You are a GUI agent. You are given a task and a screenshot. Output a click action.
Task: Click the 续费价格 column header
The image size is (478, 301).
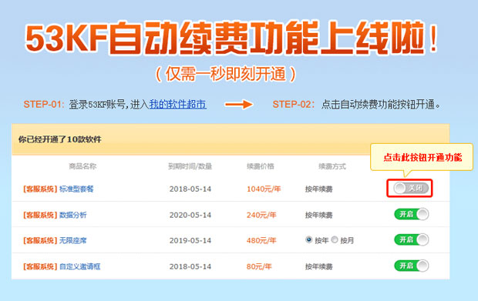click(x=261, y=166)
